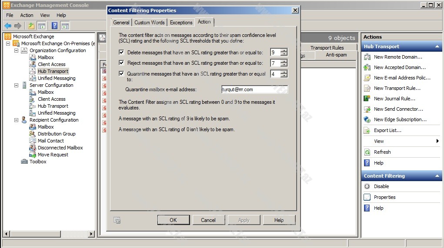Click the Refresh icon in Actions pane
This screenshot has height=248, width=444.
[x=367, y=152]
